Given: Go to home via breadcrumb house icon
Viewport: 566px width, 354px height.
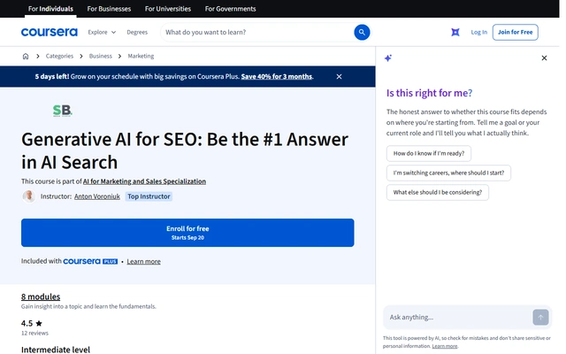Looking at the screenshot, I should click(26, 56).
